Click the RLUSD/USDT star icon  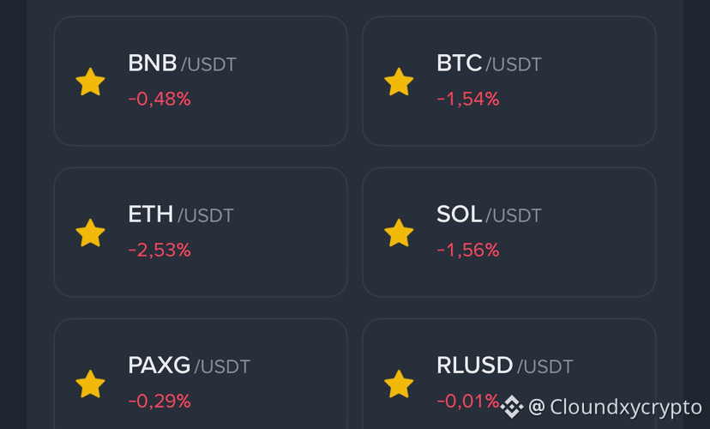(399, 384)
